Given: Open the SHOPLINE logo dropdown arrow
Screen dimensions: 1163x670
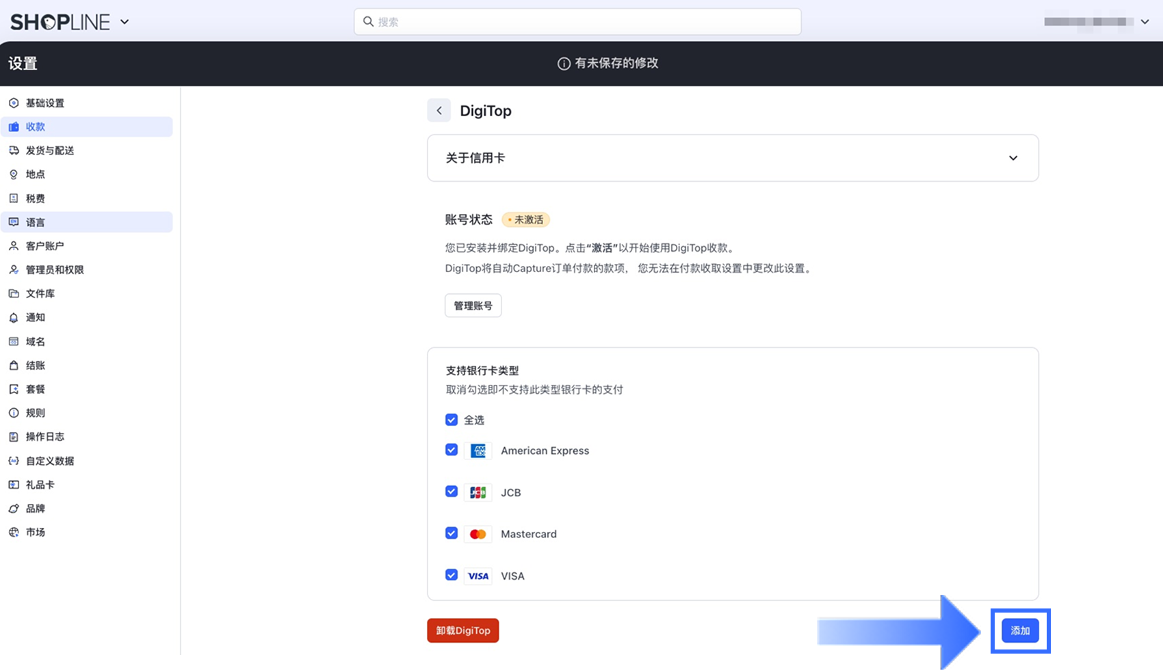Looking at the screenshot, I should coord(125,22).
